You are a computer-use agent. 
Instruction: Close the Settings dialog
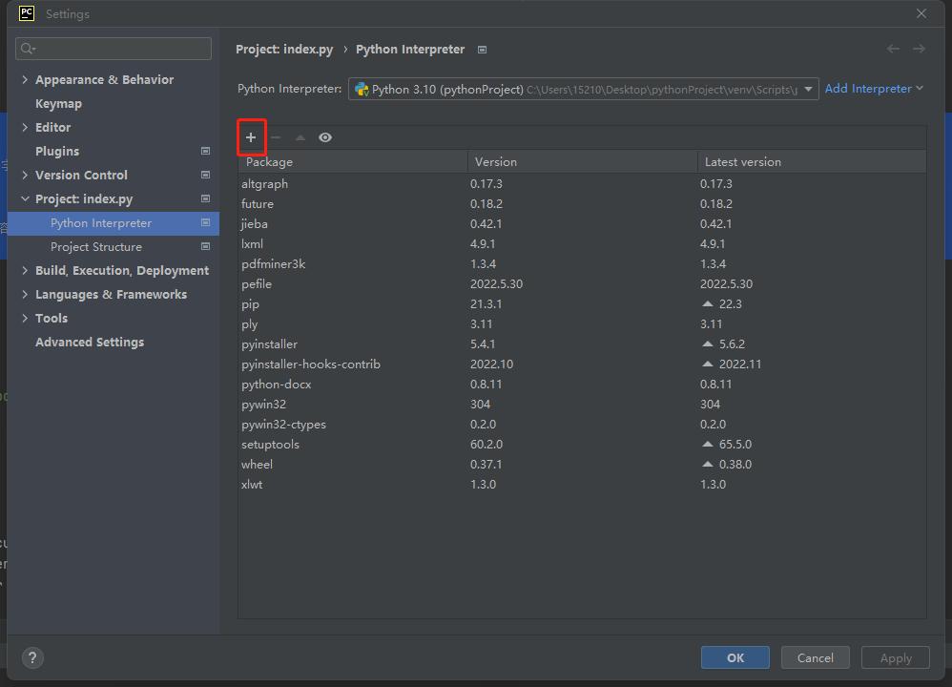point(921,13)
